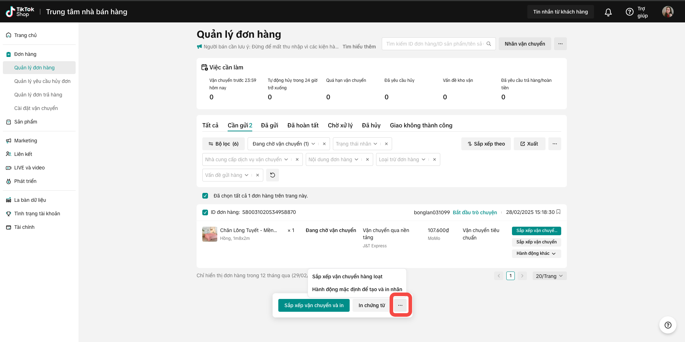Click the search magnifier icon
The width and height of the screenshot is (685, 342).
click(x=489, y=44)
